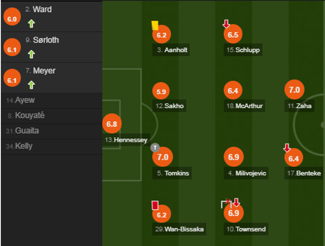Click Aanholt's yellow card icon
Image resolution: width=325 pixels, height=246 pixels.
click(x=155, y=25)
